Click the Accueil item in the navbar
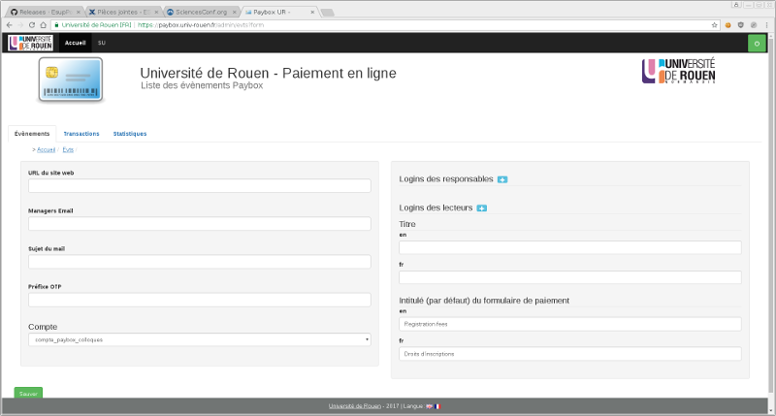 point(75,44)
